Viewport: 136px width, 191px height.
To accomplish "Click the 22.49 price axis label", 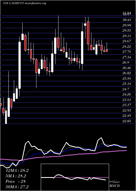I will (127, 116).
